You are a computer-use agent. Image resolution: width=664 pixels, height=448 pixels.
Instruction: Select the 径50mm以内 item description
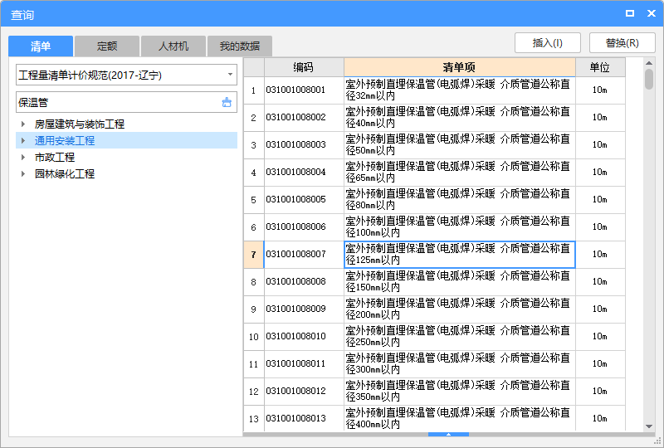[x=460, y=145]
